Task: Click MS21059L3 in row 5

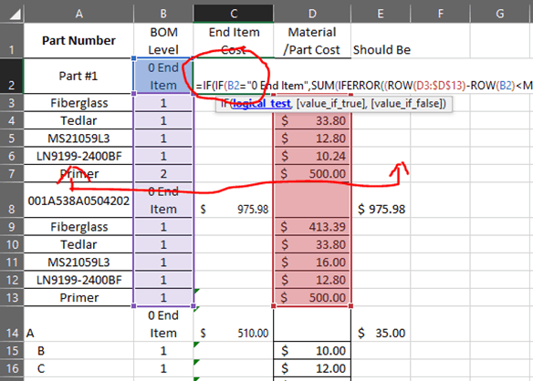Action: click(78, 139)
